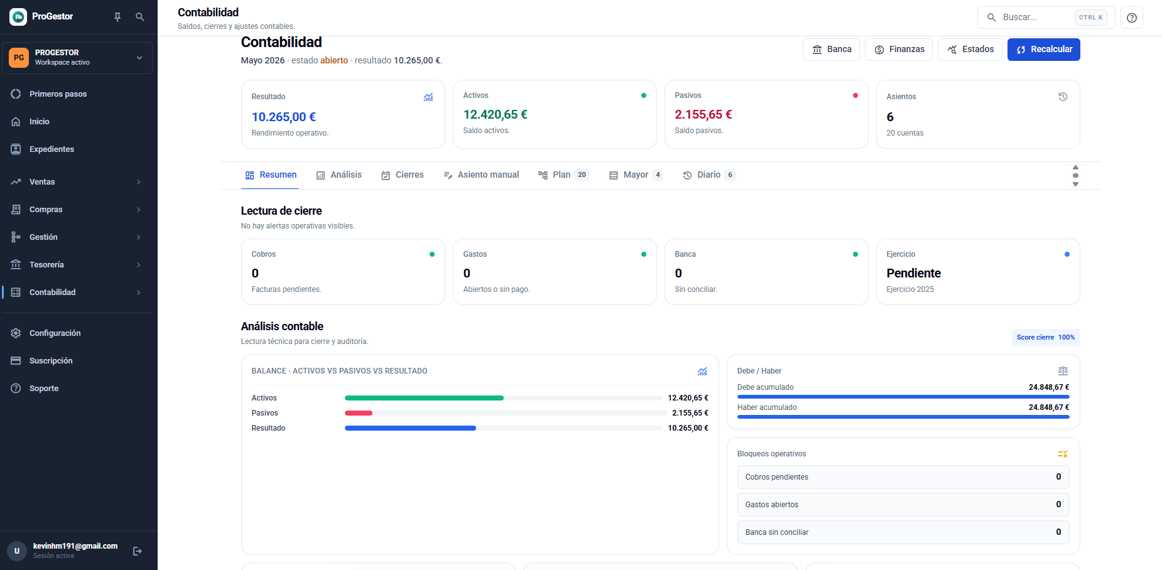
Task: Open the Plan tab
Action: (563, 175)
